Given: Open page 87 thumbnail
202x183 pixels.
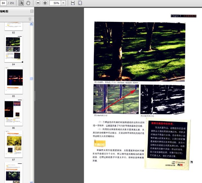Looking at the screenshot, I should (x=13, y=143).
